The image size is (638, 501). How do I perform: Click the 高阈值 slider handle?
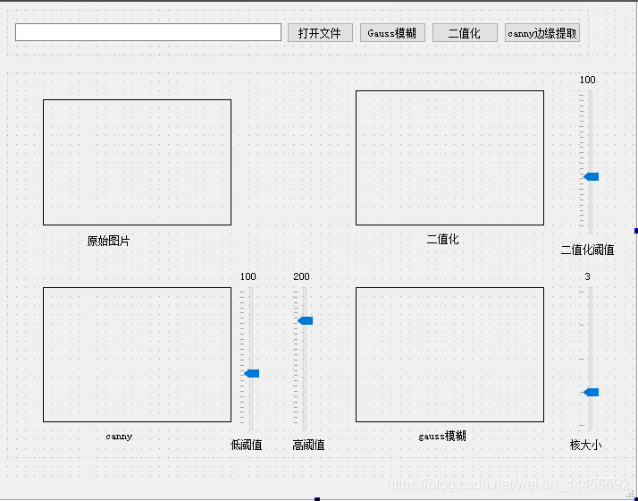(306, 320)
